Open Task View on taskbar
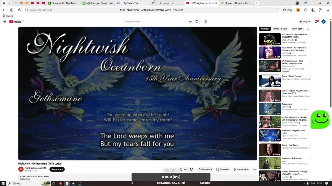The height and width of the screenshot is (186, 332). coord(54,183)
